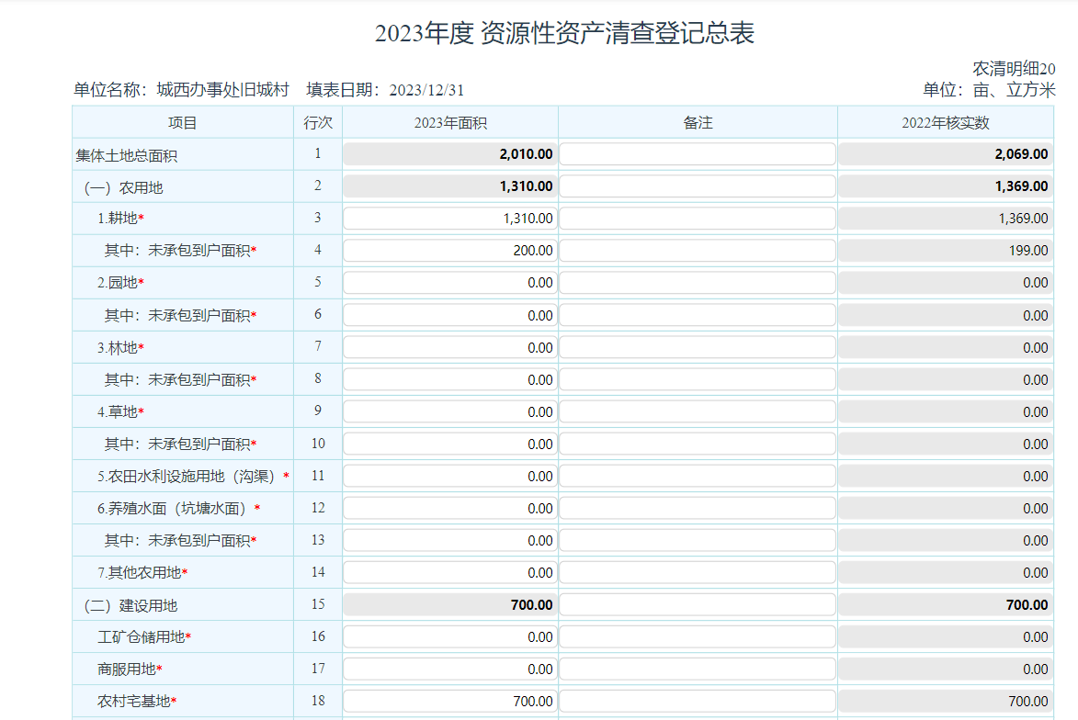Click 2023年面积 field for 2.园地

450,283
